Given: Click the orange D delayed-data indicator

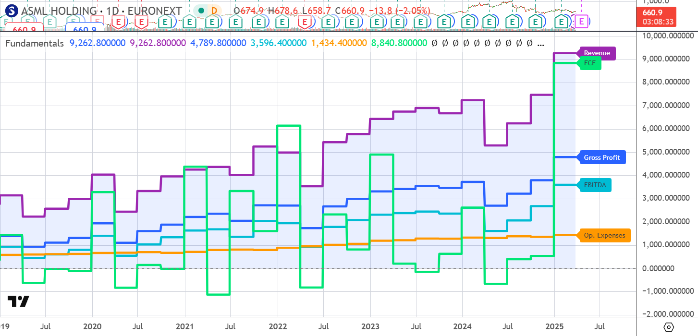Looking at the screenshot, I should pyautogui.click(x=214, y=11).
